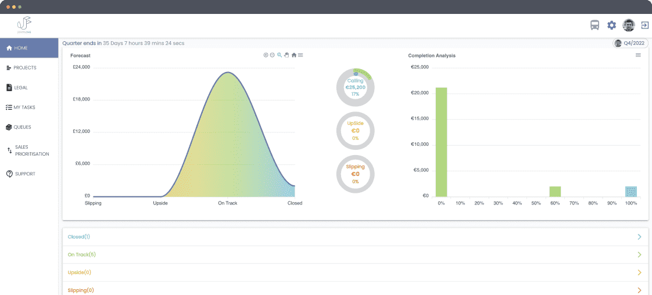Click the Q4/2022 quarter button

point(630,43)
